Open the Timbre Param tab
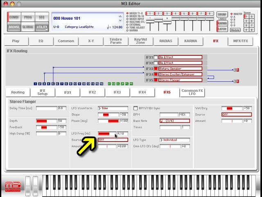Image resolution: width=262 pixels, height=197 pixels. click(115, 41)
